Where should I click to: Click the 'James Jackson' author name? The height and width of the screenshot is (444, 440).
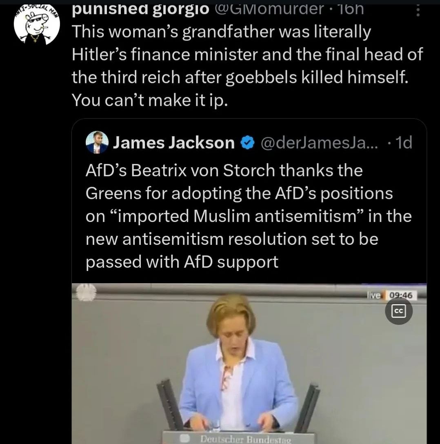click(174, 142)
